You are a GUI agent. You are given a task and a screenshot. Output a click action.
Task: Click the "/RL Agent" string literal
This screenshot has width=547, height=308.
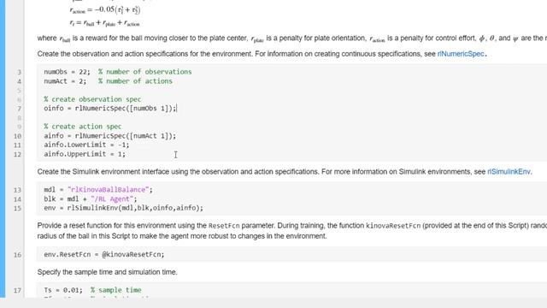click(112, 199)
